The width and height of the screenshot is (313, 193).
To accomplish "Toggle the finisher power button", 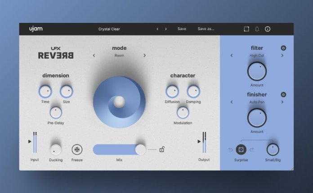I will [283, 94].
